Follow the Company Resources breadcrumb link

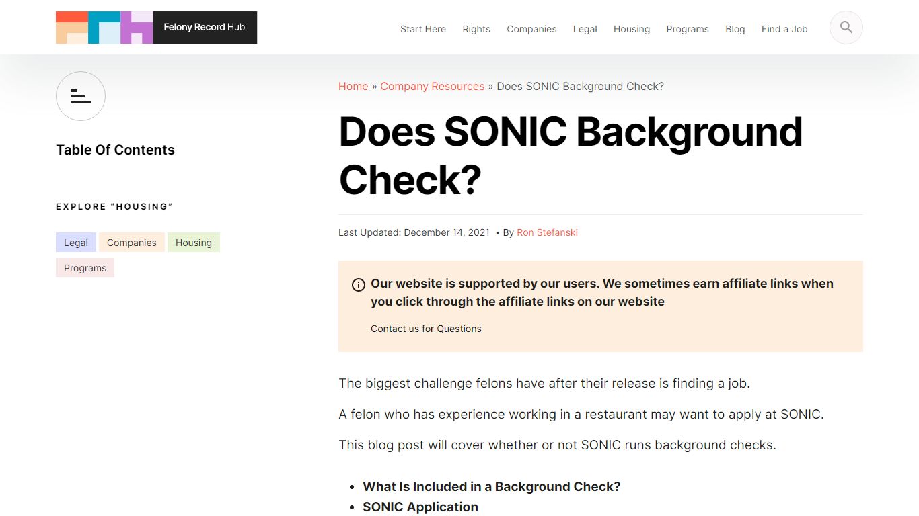pyautogui.click(x=433, y=86)
